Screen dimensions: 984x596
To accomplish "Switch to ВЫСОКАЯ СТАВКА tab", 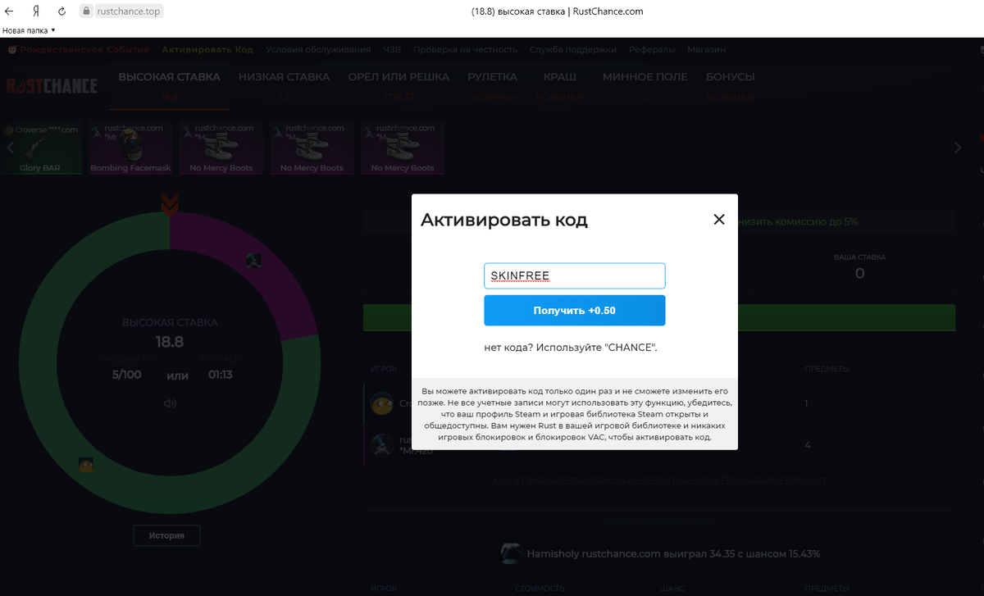I will point(169,85).
